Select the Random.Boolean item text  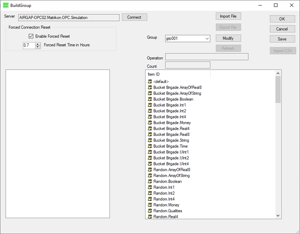point(168,181)
